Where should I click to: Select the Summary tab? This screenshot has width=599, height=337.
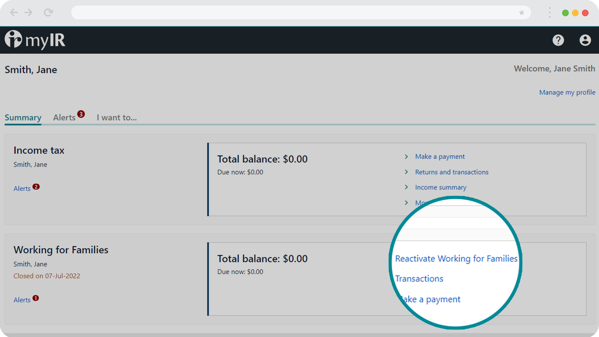point(23,118)
